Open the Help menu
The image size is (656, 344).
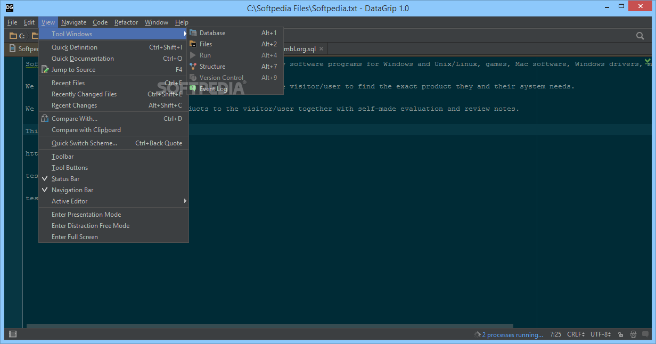(x=182, y=22)
